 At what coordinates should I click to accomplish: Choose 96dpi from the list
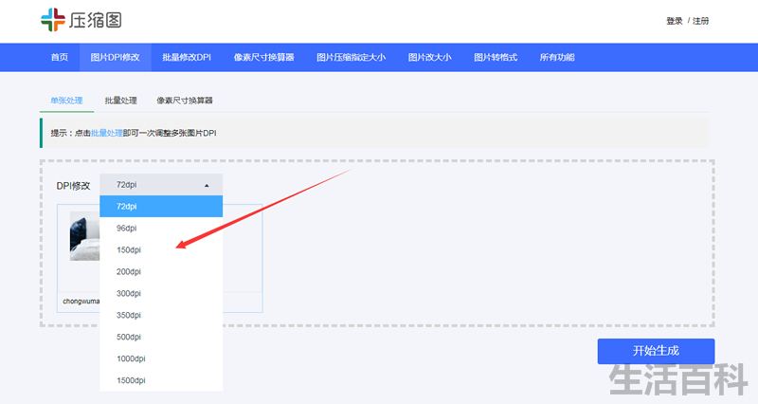coord(161,228)
